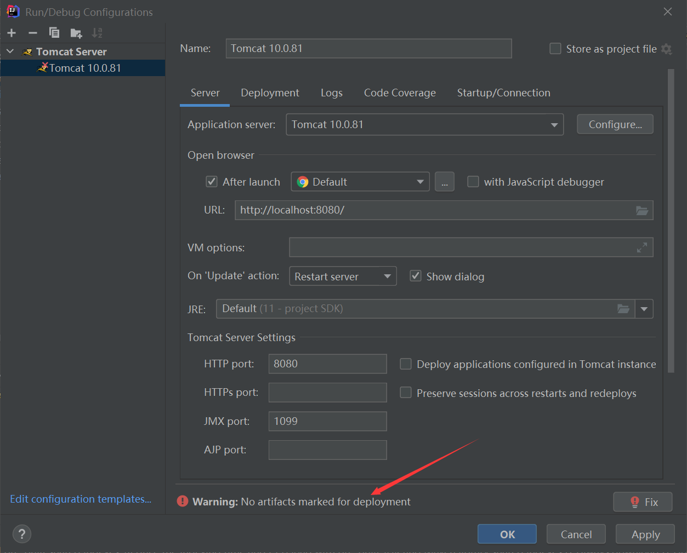Click the Name input field
Image resolution: width=687 pixels, height=553 pixels.
click(369, 48)
